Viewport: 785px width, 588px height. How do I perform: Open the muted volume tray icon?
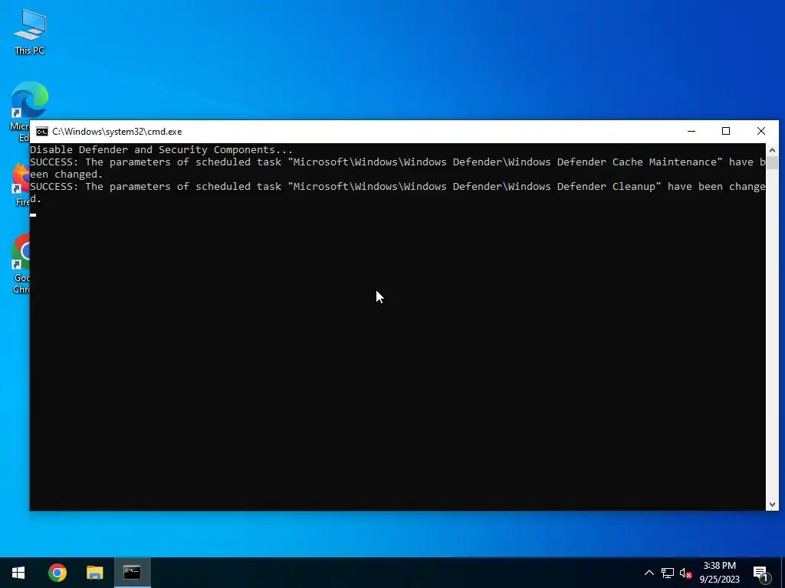(x=685, y=573)
